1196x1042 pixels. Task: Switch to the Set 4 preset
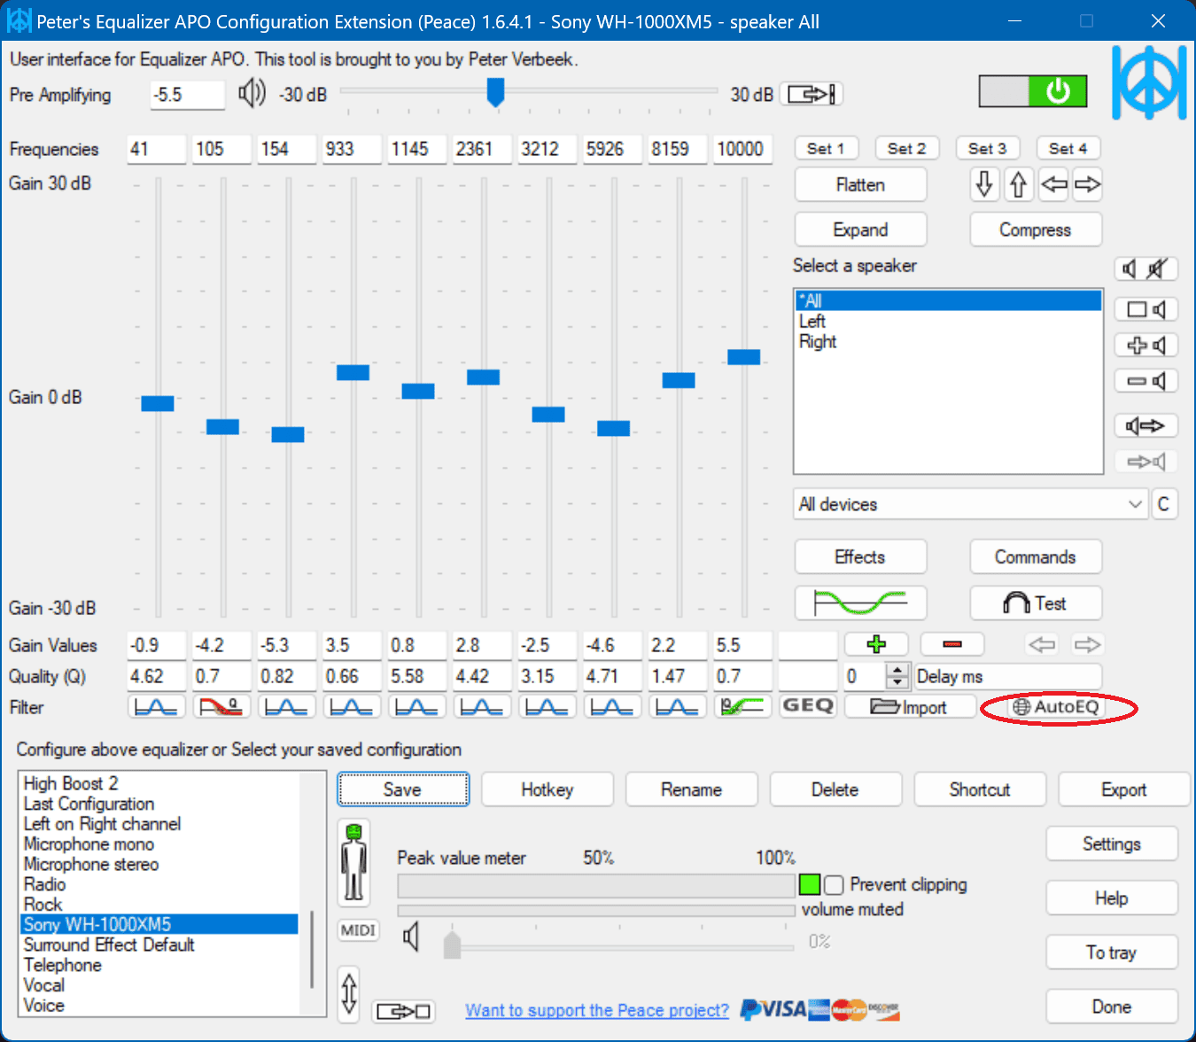(1068, 148)
